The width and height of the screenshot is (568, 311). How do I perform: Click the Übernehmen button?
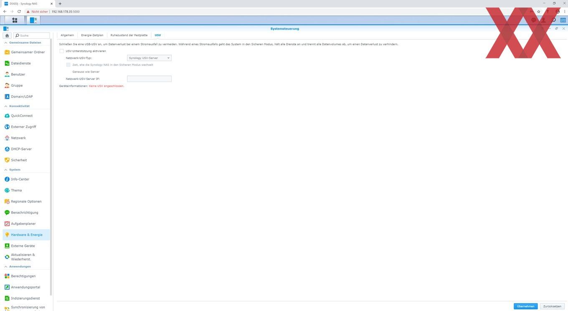click(x=525, y=306)
